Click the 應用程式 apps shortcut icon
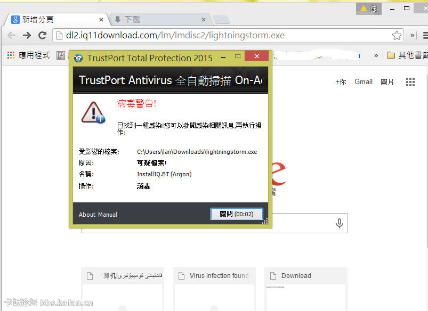428x311 pixels. click(11, 55)
